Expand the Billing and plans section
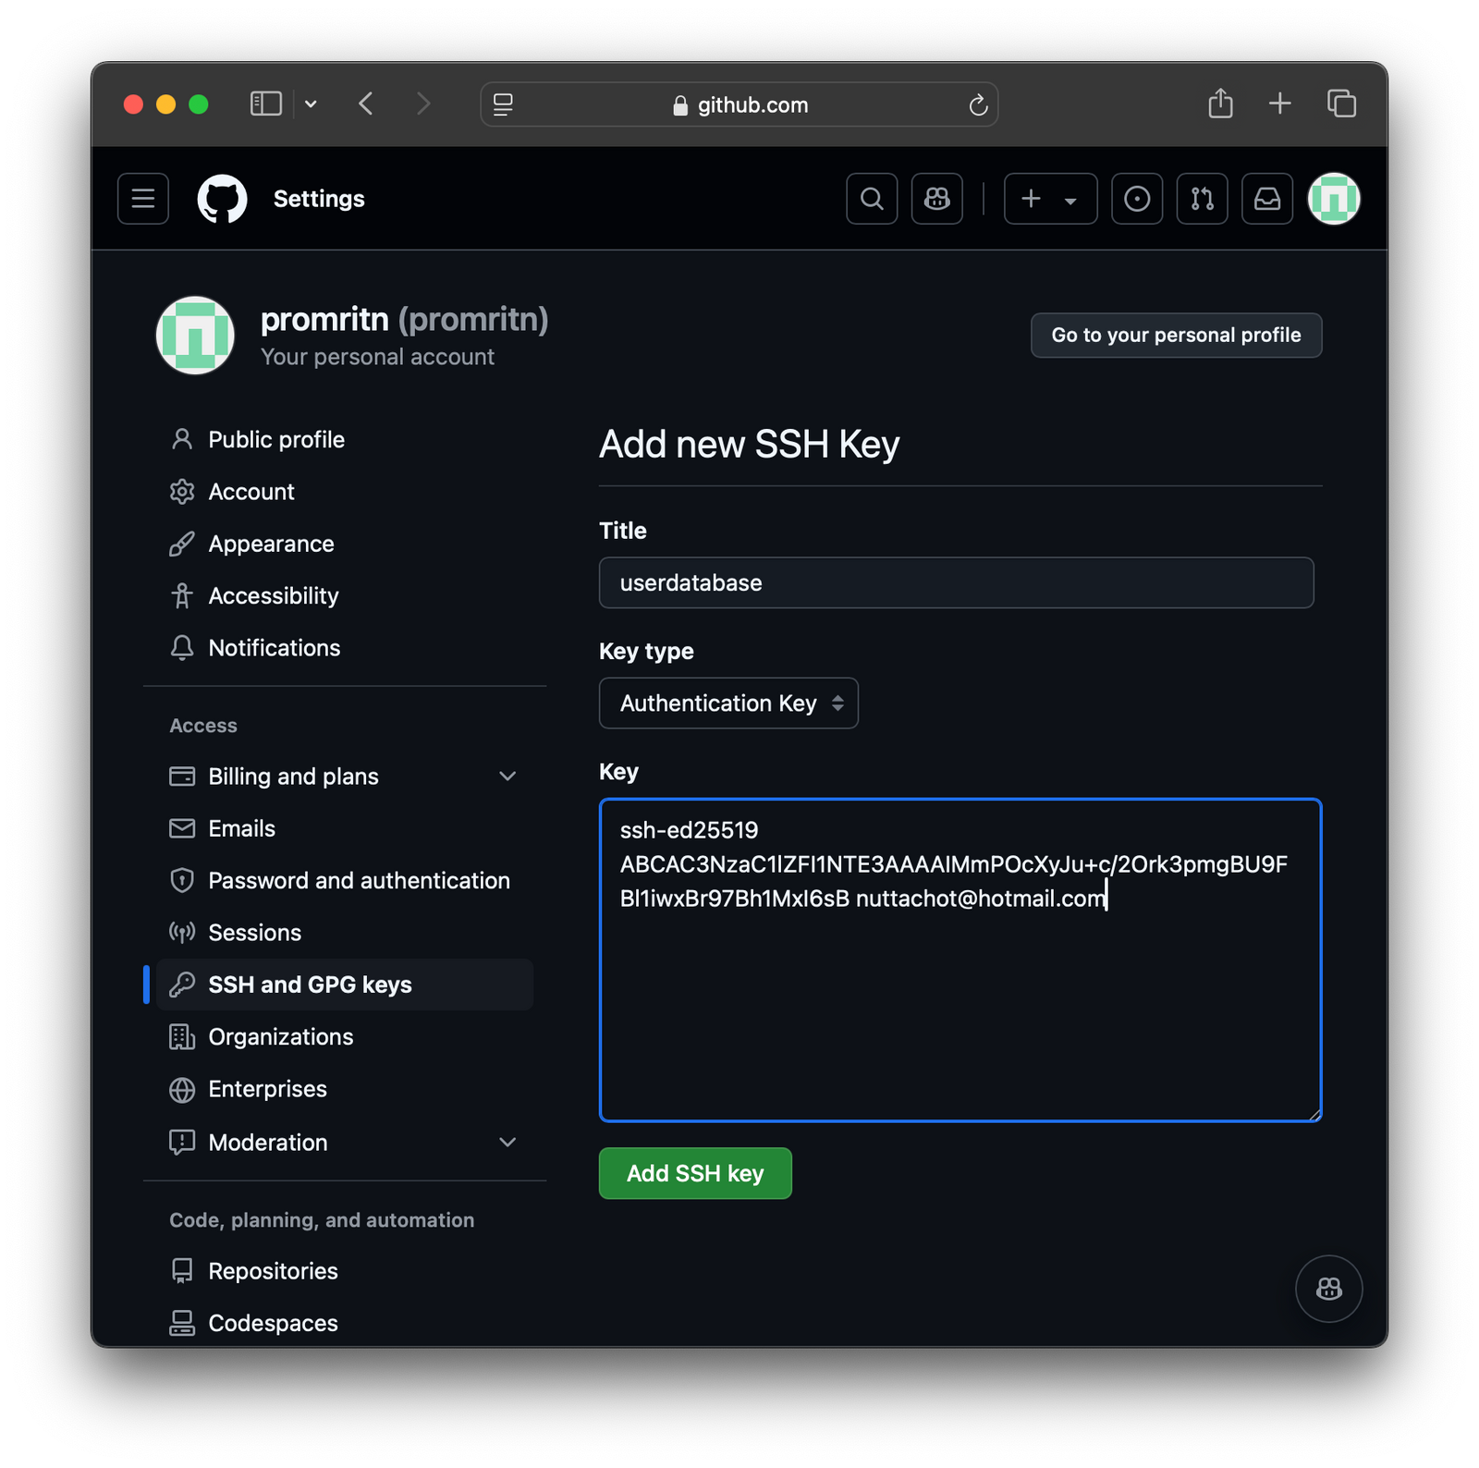1479x1468 pixels. 507,776
